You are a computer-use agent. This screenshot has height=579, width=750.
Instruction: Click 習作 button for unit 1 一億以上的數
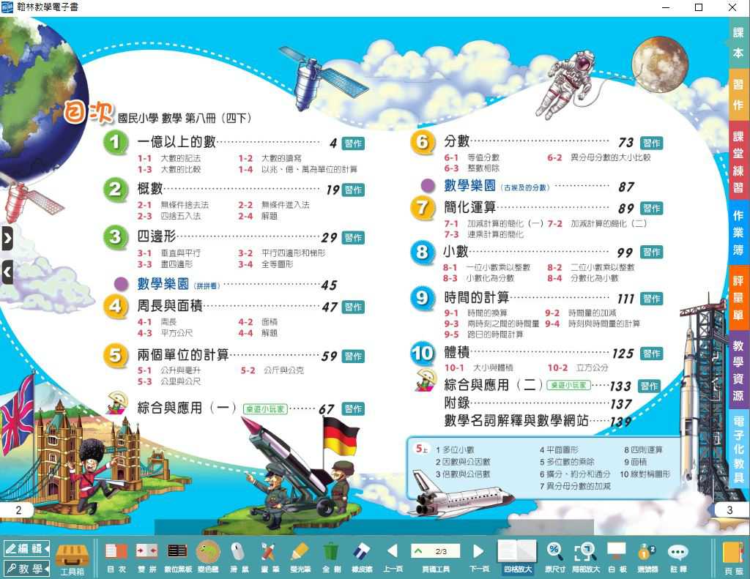pyautogui.click(x=354, y=143)
